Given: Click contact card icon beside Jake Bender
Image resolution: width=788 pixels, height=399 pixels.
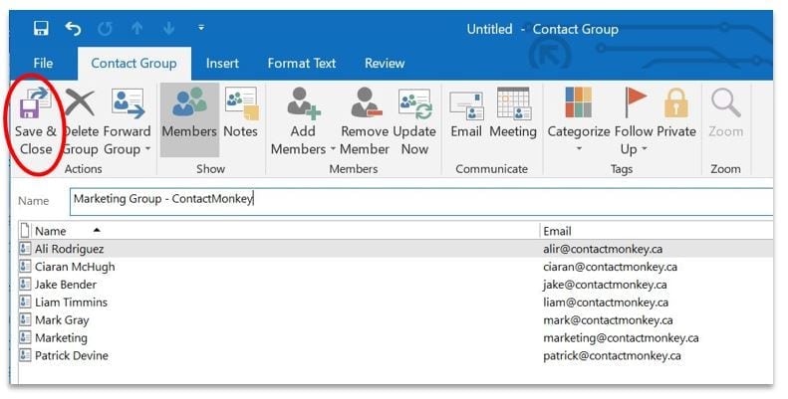Looking at the screenshot, I should point(25,284).
